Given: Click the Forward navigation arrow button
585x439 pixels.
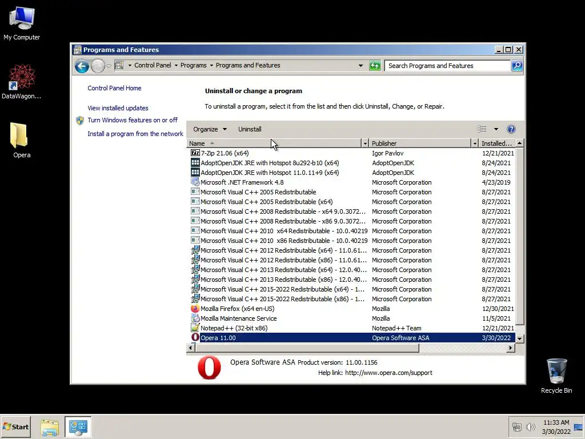Looking at the screenshot, I should [x=98, y=66].
